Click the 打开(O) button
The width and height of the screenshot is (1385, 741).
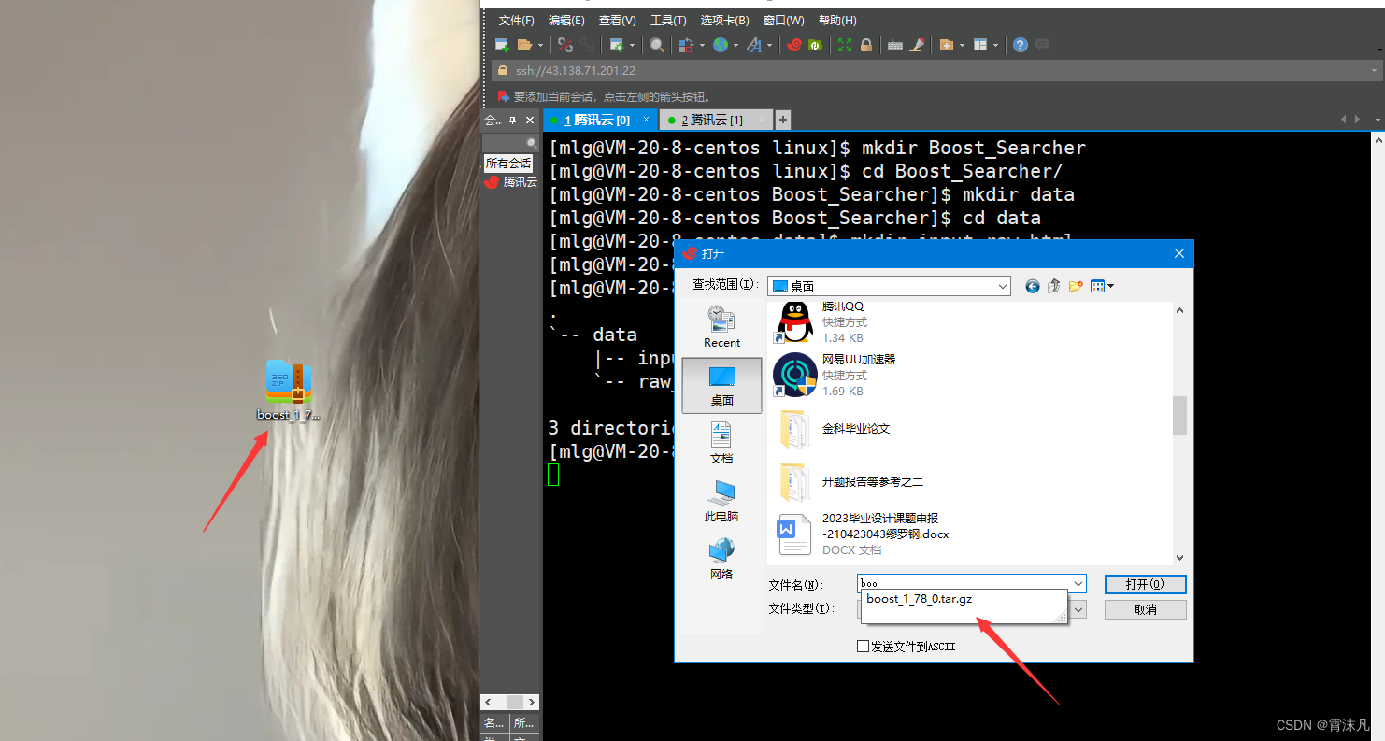(x=1145, y=584)
